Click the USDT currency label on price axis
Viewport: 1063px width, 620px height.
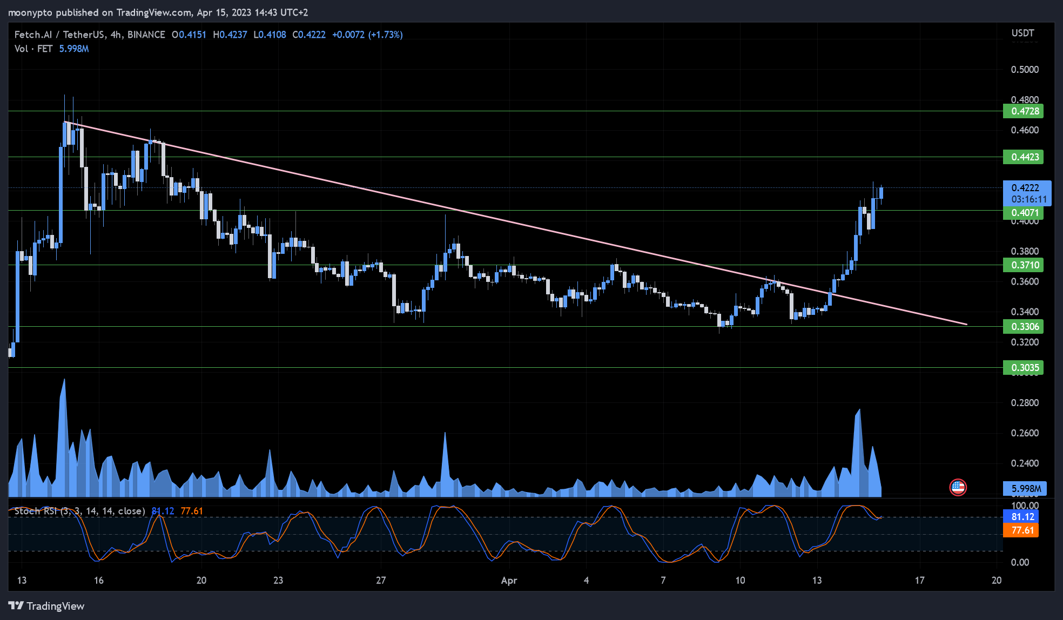coord(1023,33)
